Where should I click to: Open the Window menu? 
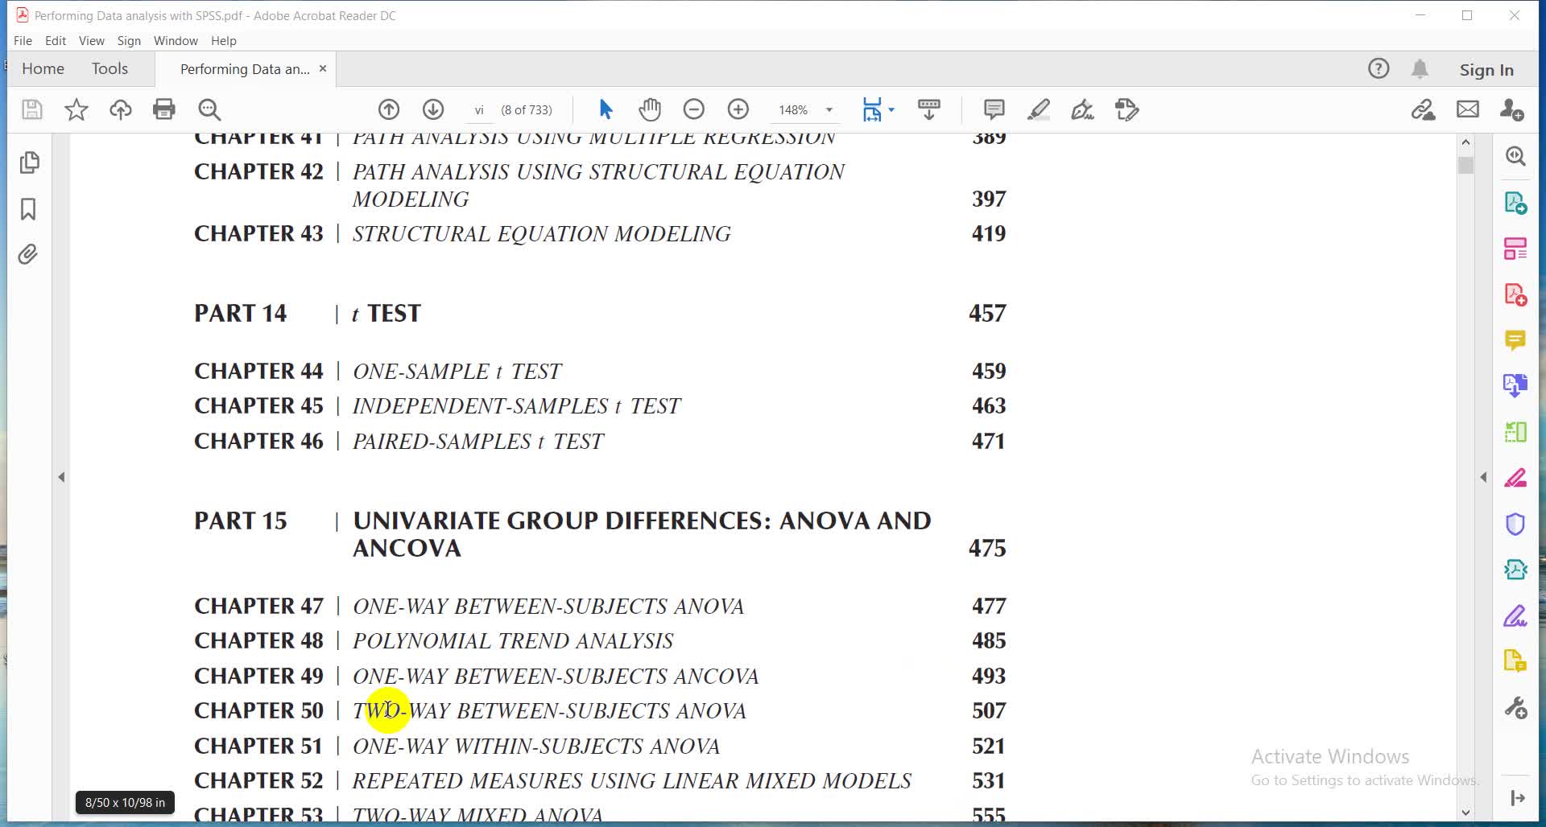click(x=175, y=40)
